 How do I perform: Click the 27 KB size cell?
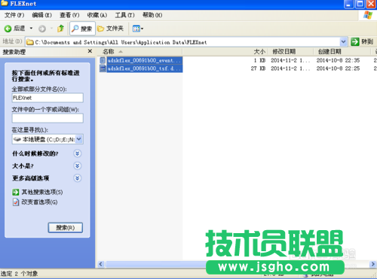click(258, 68)
